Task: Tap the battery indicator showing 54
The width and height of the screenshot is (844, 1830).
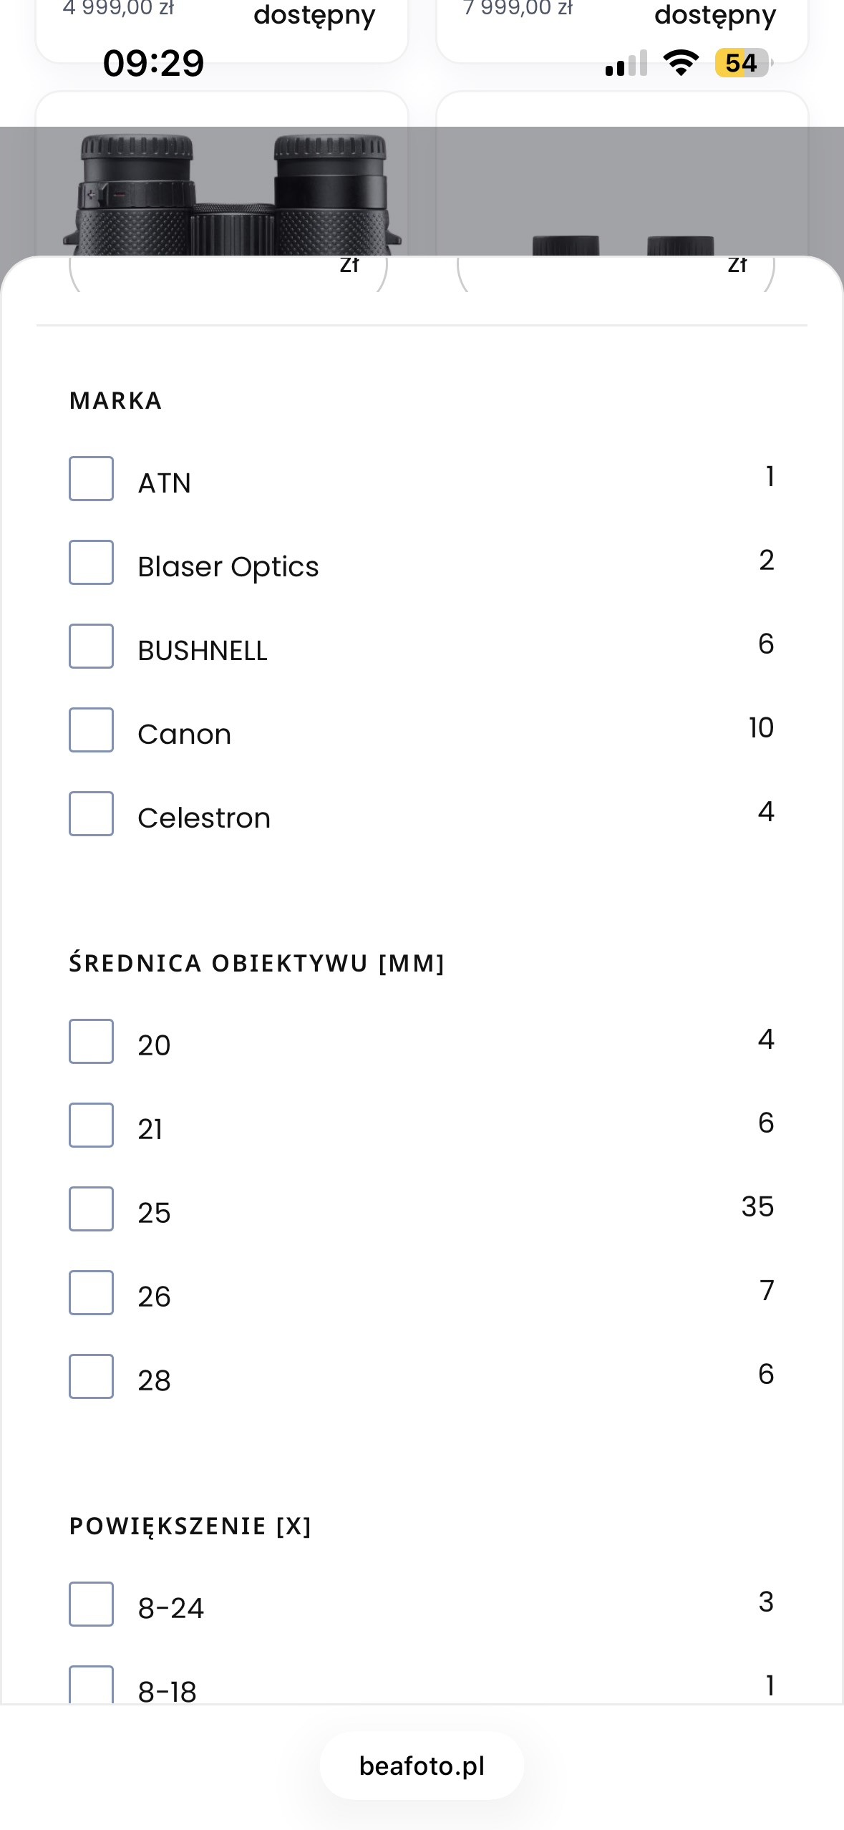Action: [743, 63]
